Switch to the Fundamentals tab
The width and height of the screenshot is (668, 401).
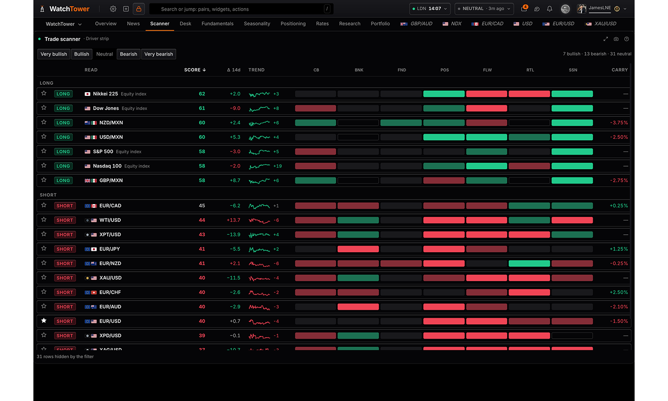(217, 24)
